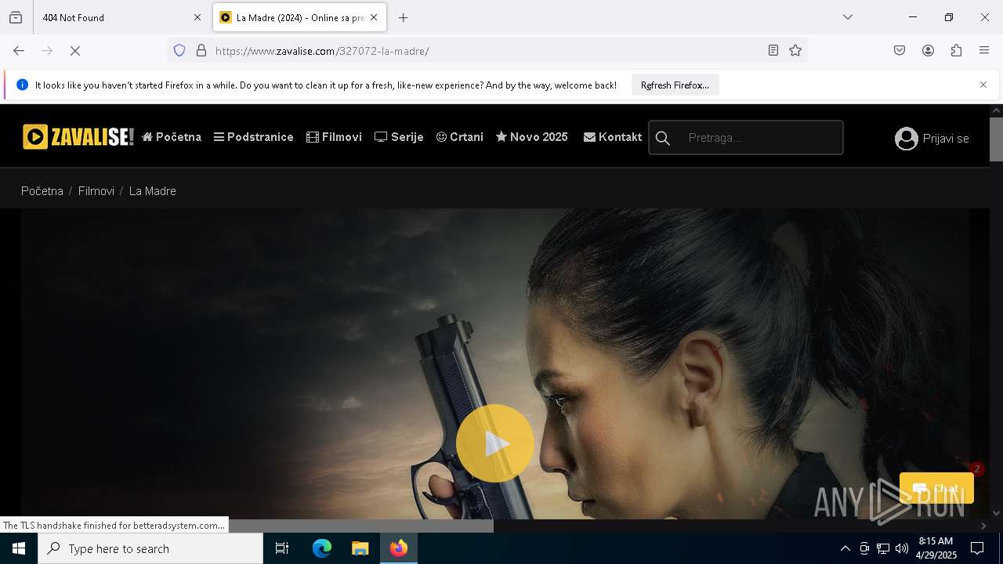Image resolution: width=1003 pixels, height=564 pixels.
Task: Dismiss the Firefox refresh notification bar
Action: (x=983, y=85)
